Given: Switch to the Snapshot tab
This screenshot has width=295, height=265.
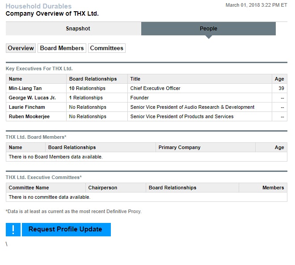Looking at the screenshot, I should [x=78, y=29].
